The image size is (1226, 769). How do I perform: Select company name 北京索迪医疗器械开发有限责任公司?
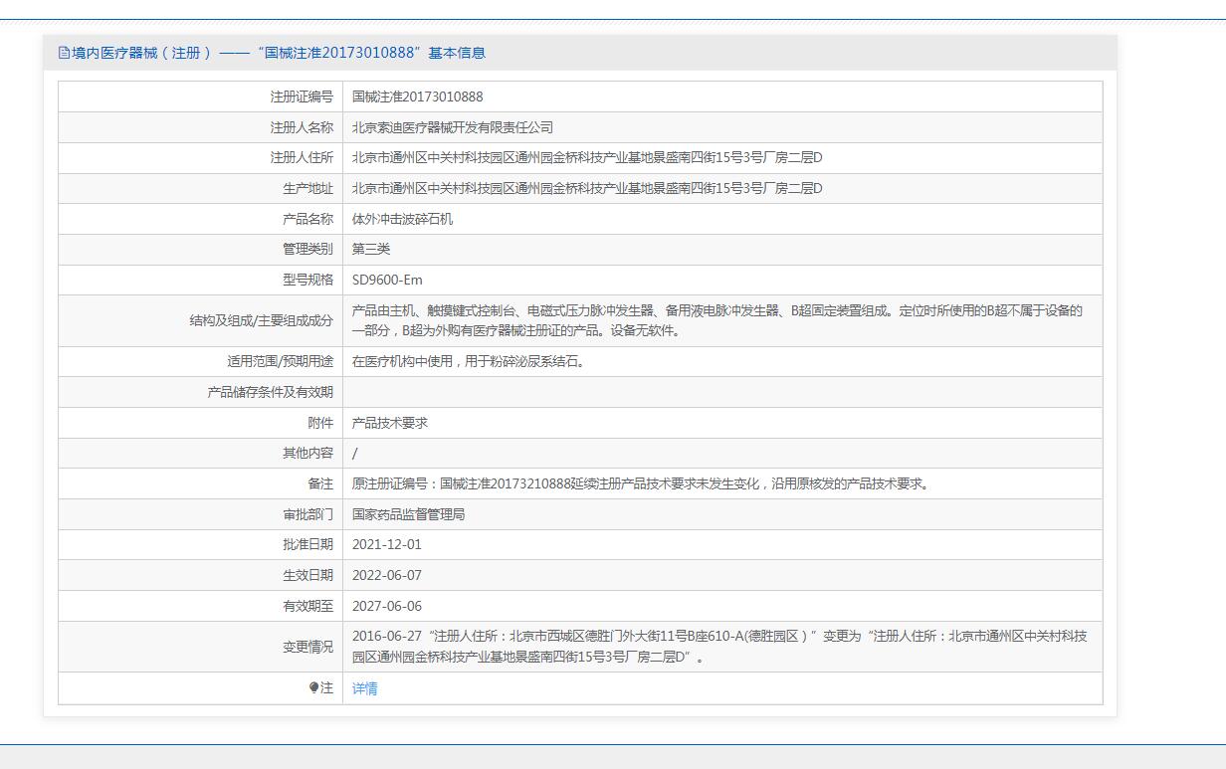[453, 127]
